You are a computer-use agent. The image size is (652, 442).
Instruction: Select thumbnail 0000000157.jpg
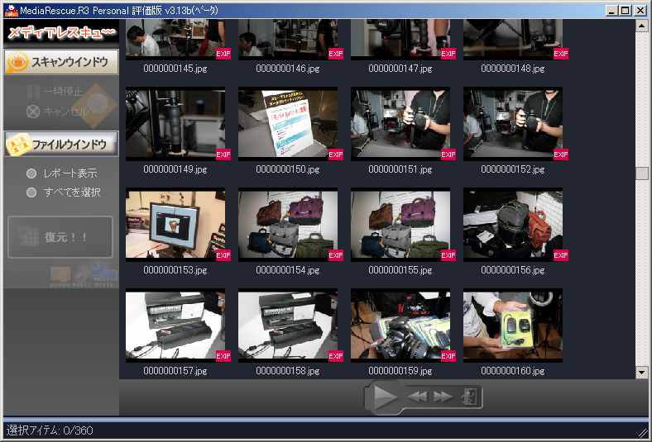pyautogui.click(x=175, y=326)
